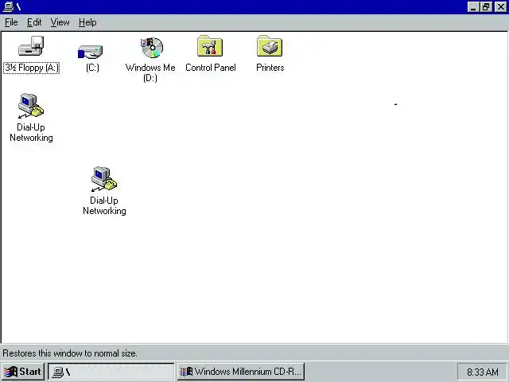
Task: Click the 'Control Panel' label text
Action: coord(211,68)
